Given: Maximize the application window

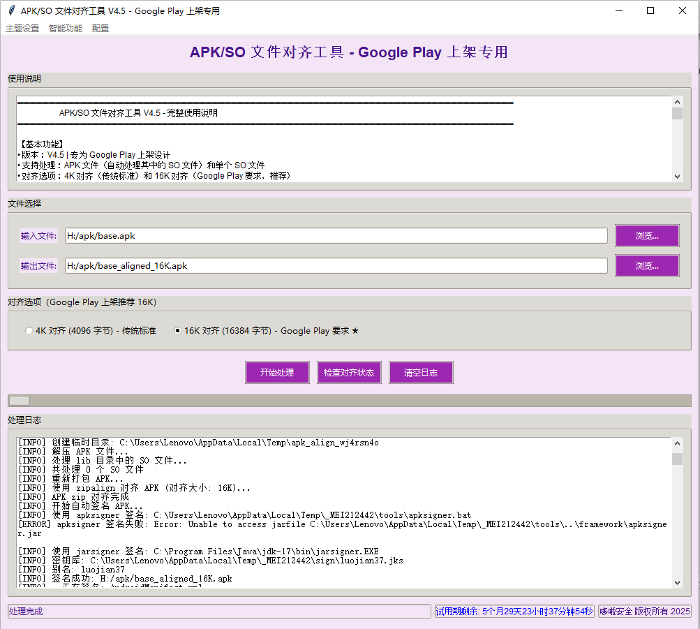Looking at the screenshot, I should click(x=650, y=10).
